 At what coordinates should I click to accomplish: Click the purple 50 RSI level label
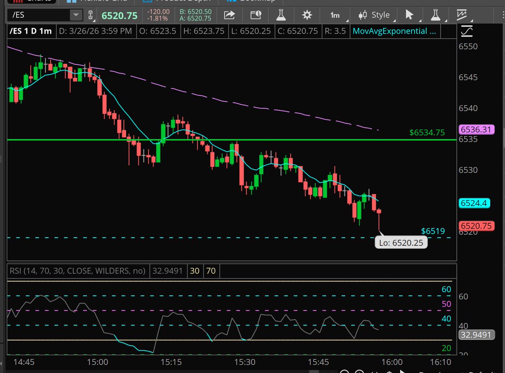point(446,304)
